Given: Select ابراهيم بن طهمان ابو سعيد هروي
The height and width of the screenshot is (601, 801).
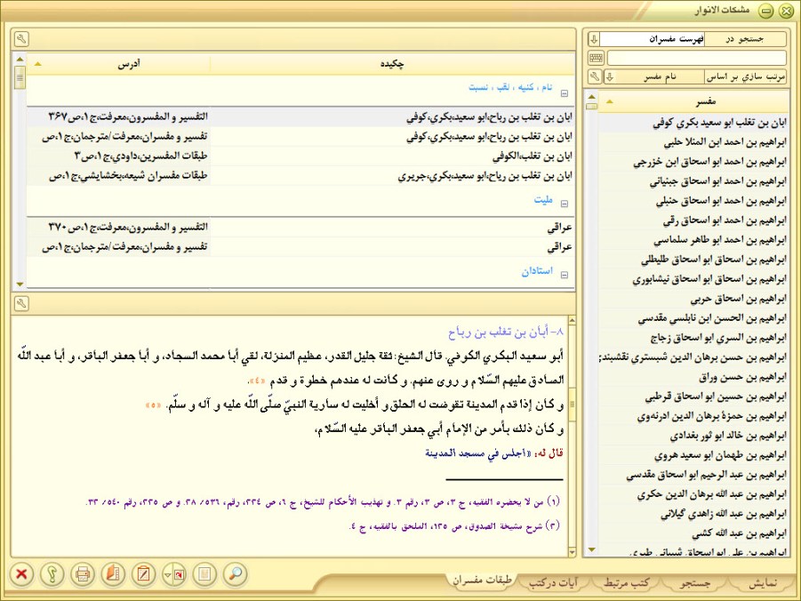Looking at the screenshot, I should tap(693, 455).
